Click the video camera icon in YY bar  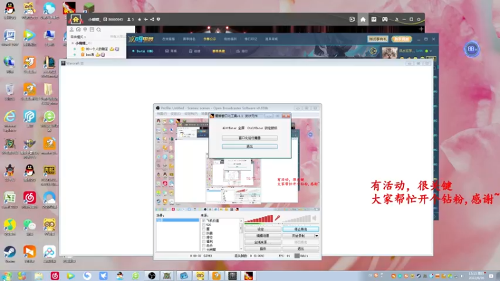pyautogui.click(x=352, y=19)
